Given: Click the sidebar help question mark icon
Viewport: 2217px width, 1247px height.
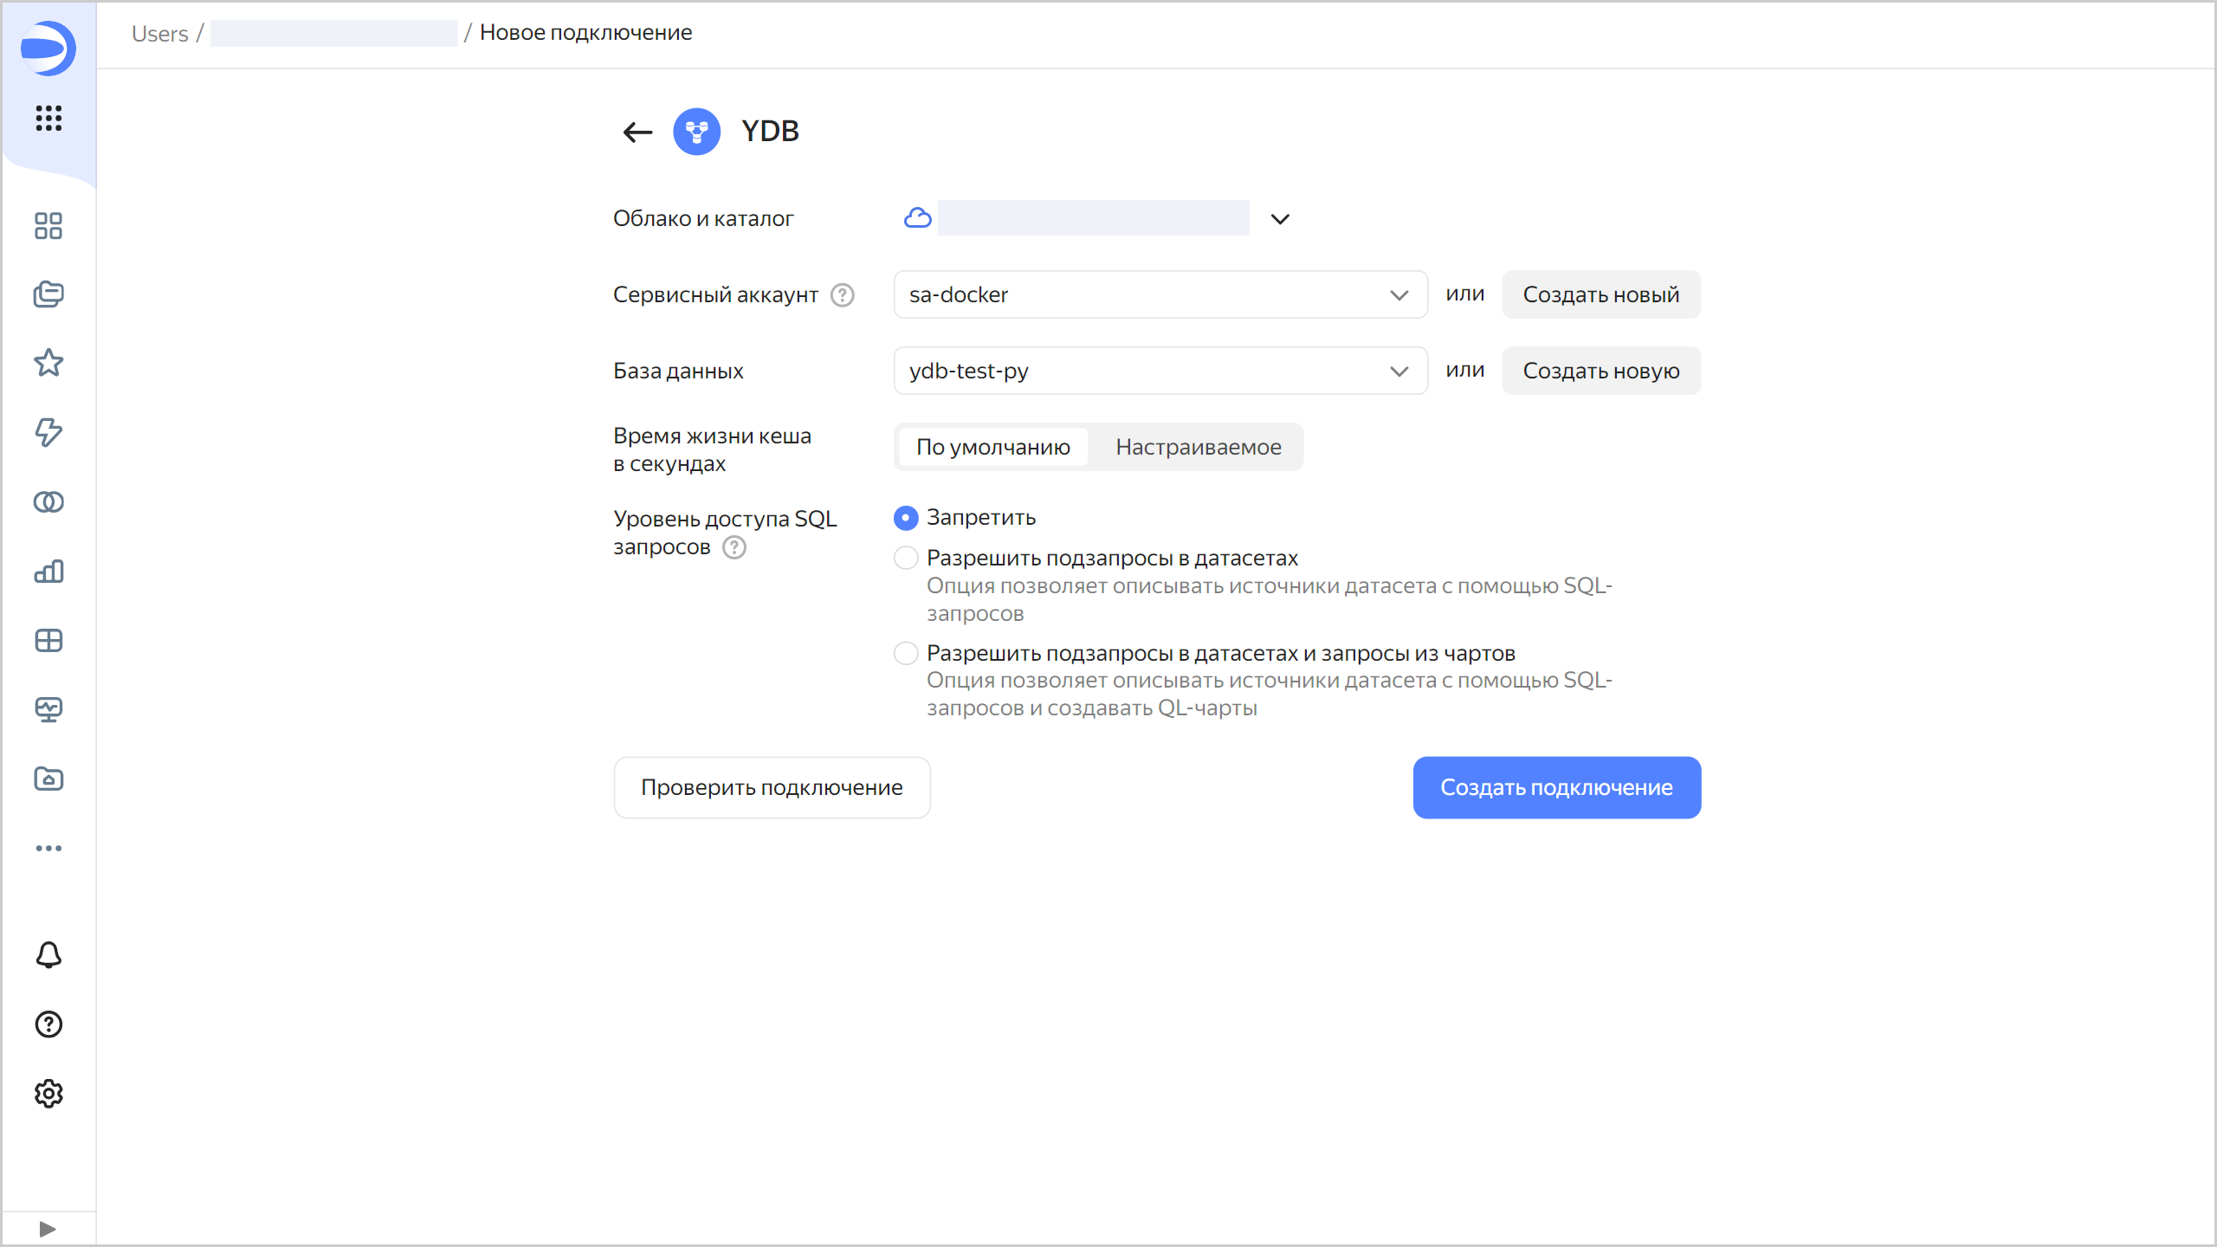Looking at the screenshot, I should tap(48, 1024).
